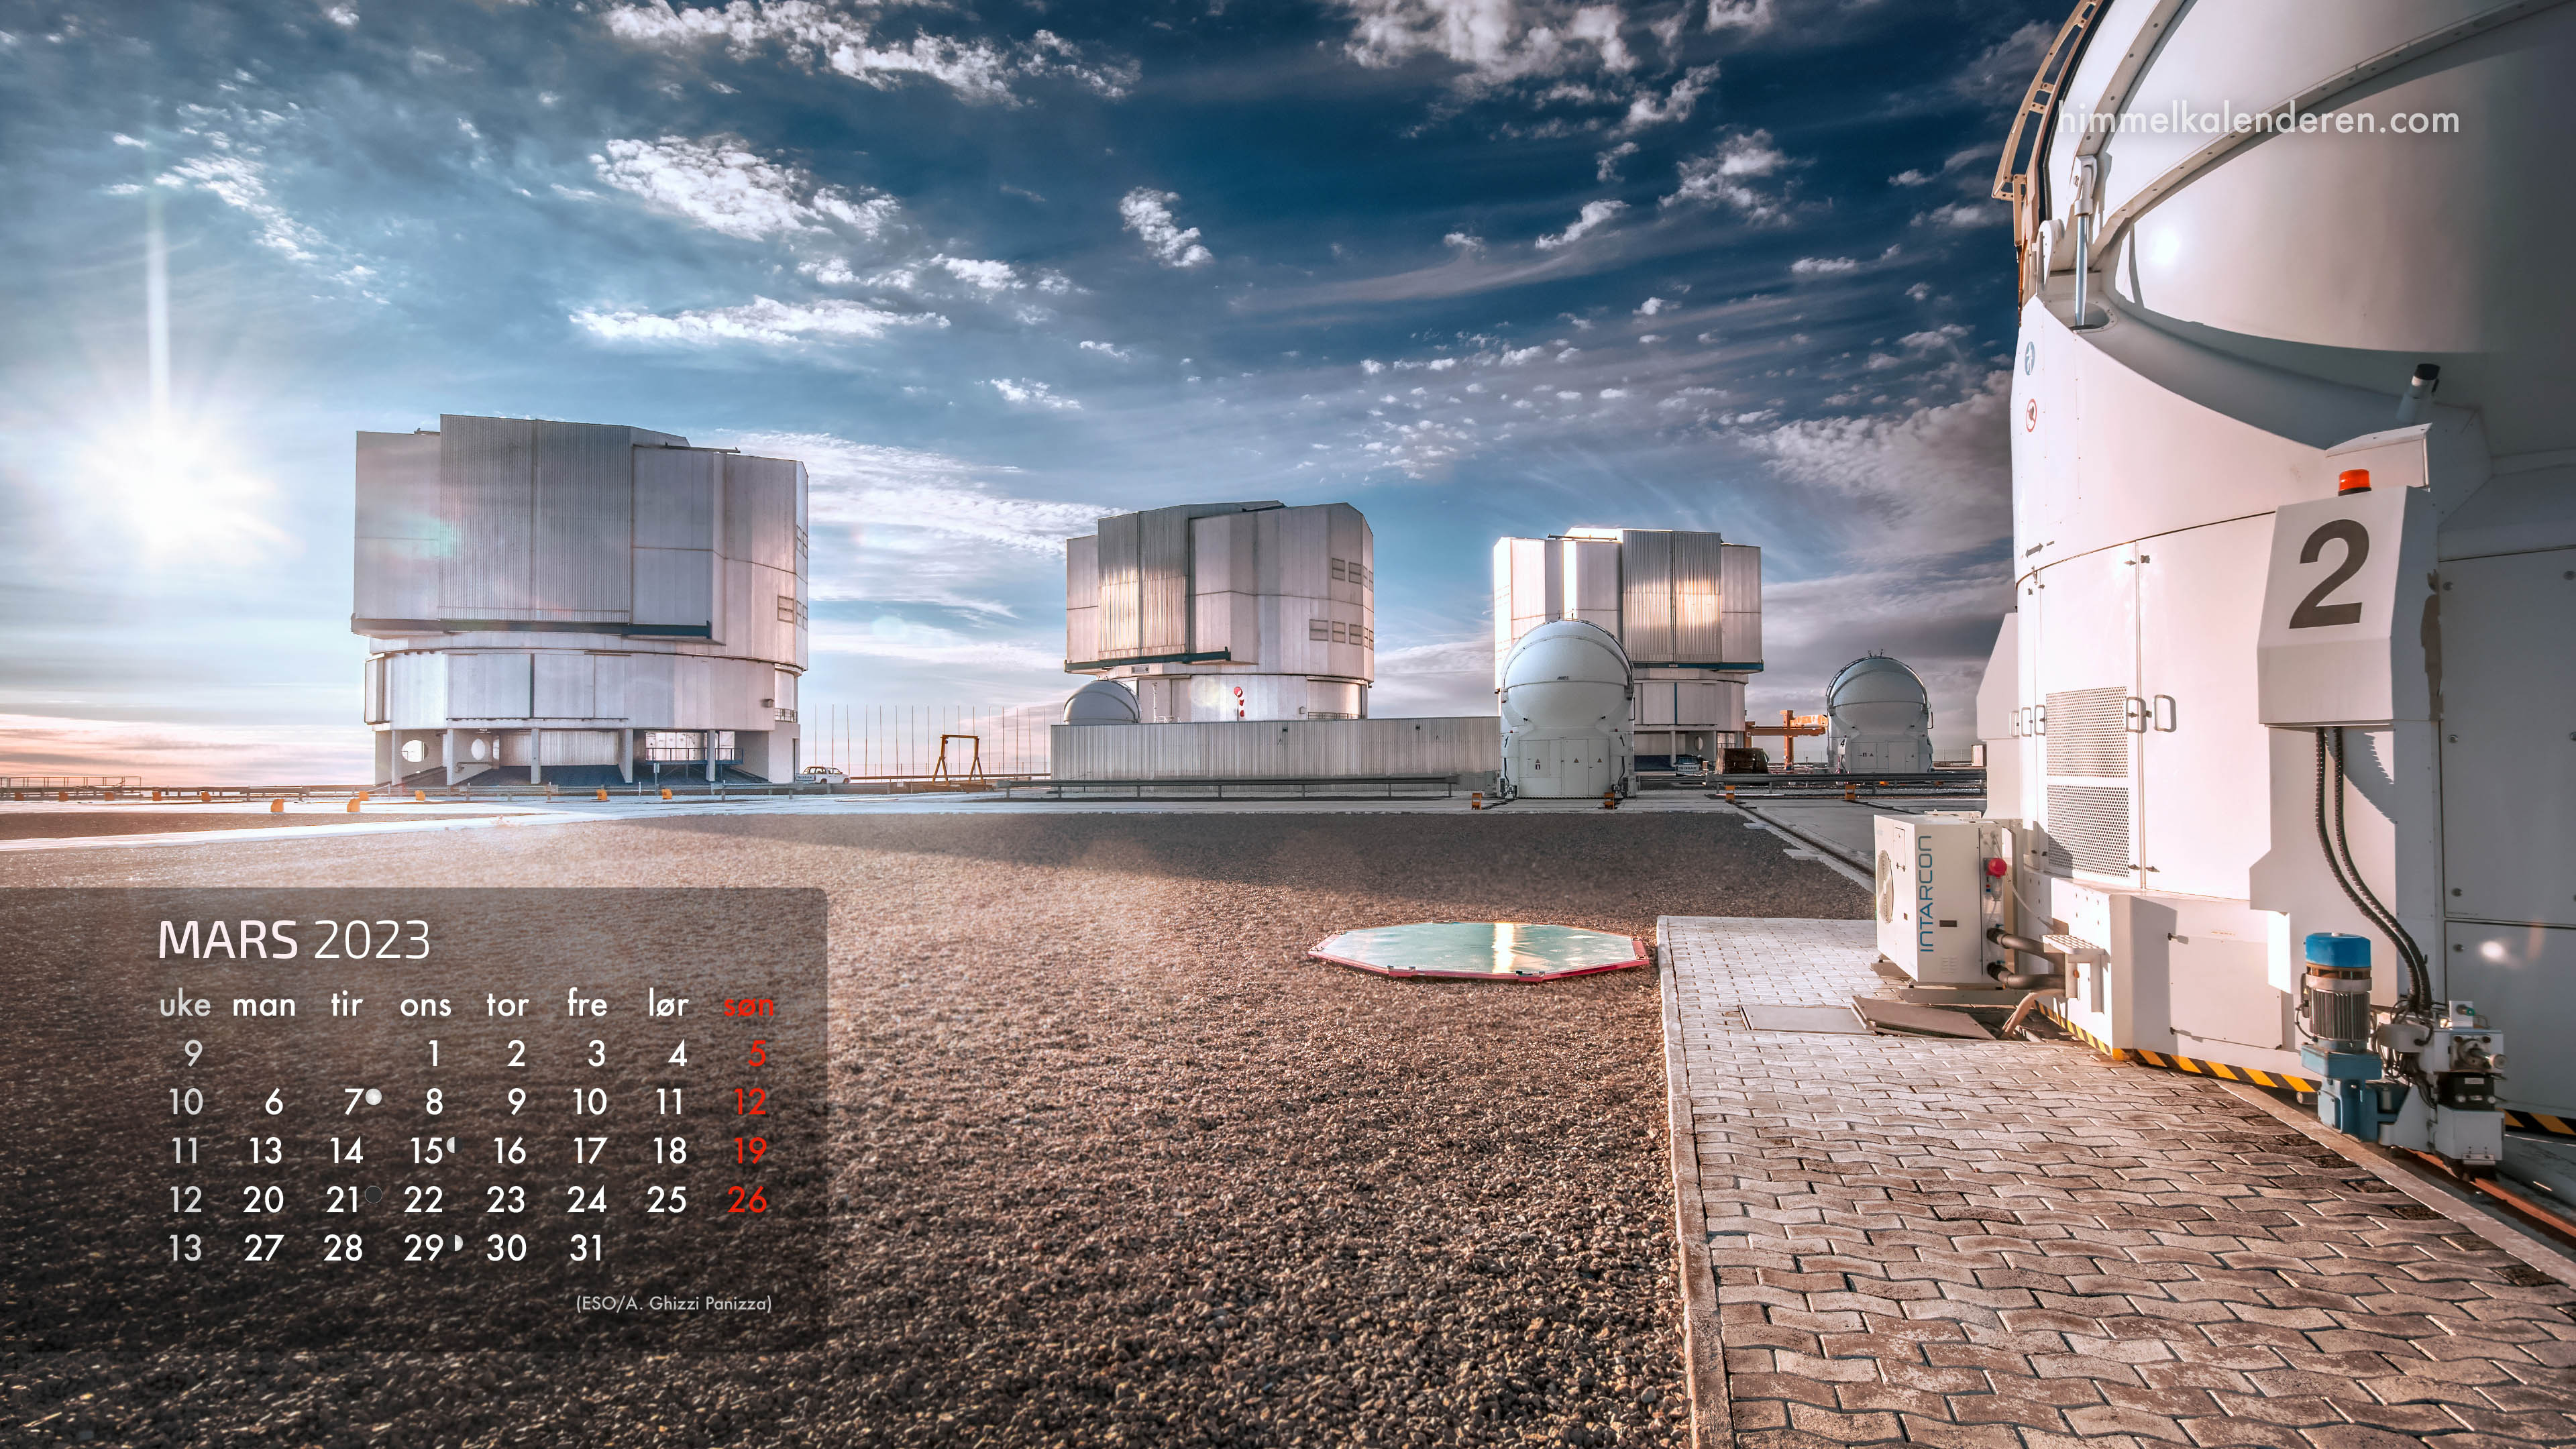Viewport: 2576px width, 1449px height.
Task: Pick date 4 under lør
Action: [678, 1053]
